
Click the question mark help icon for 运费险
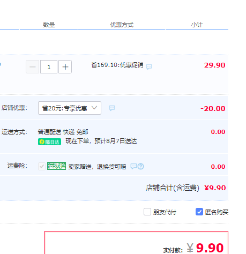(141, 167)
